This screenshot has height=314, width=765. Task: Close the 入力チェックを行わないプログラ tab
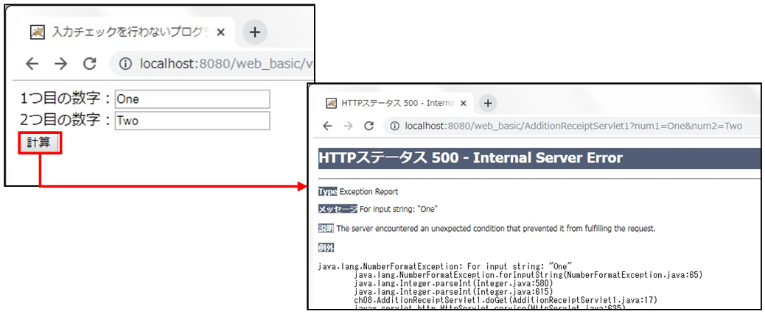click(x=220, y=32)
